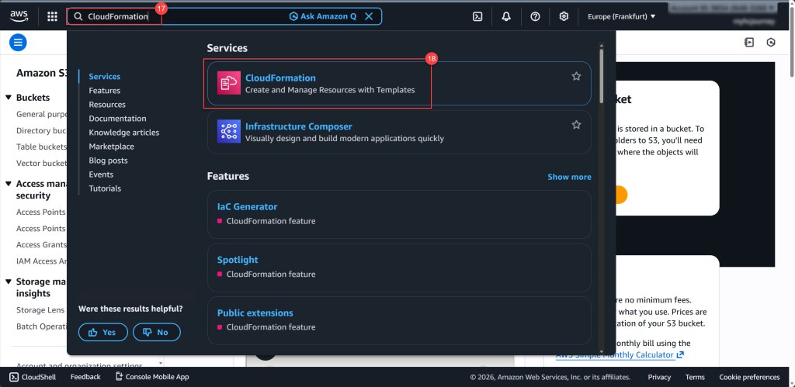
Task: Open the Europe (Frankfurt) region dropdown
Action: coord(621,16)
